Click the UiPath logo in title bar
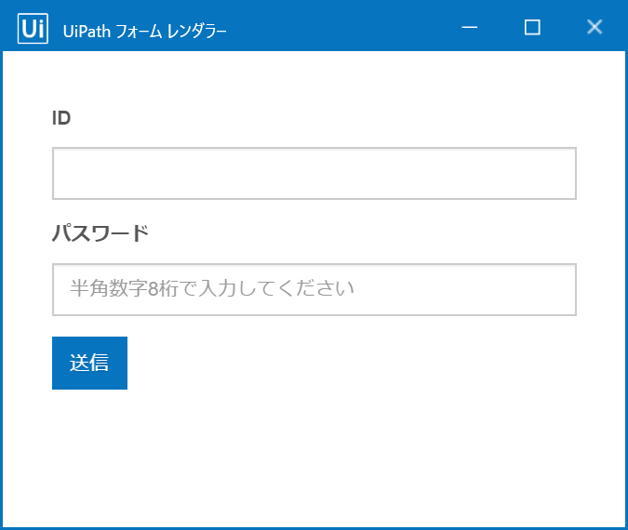Screen dimensions: 628x530 pyautogui.click(x=33, y=29)
